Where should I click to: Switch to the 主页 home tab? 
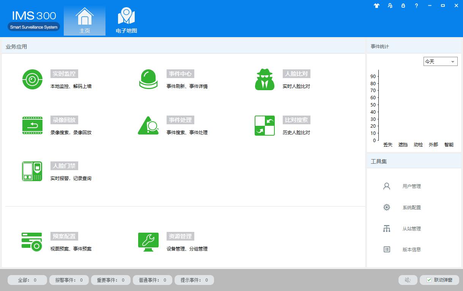(x=85, y=21)
